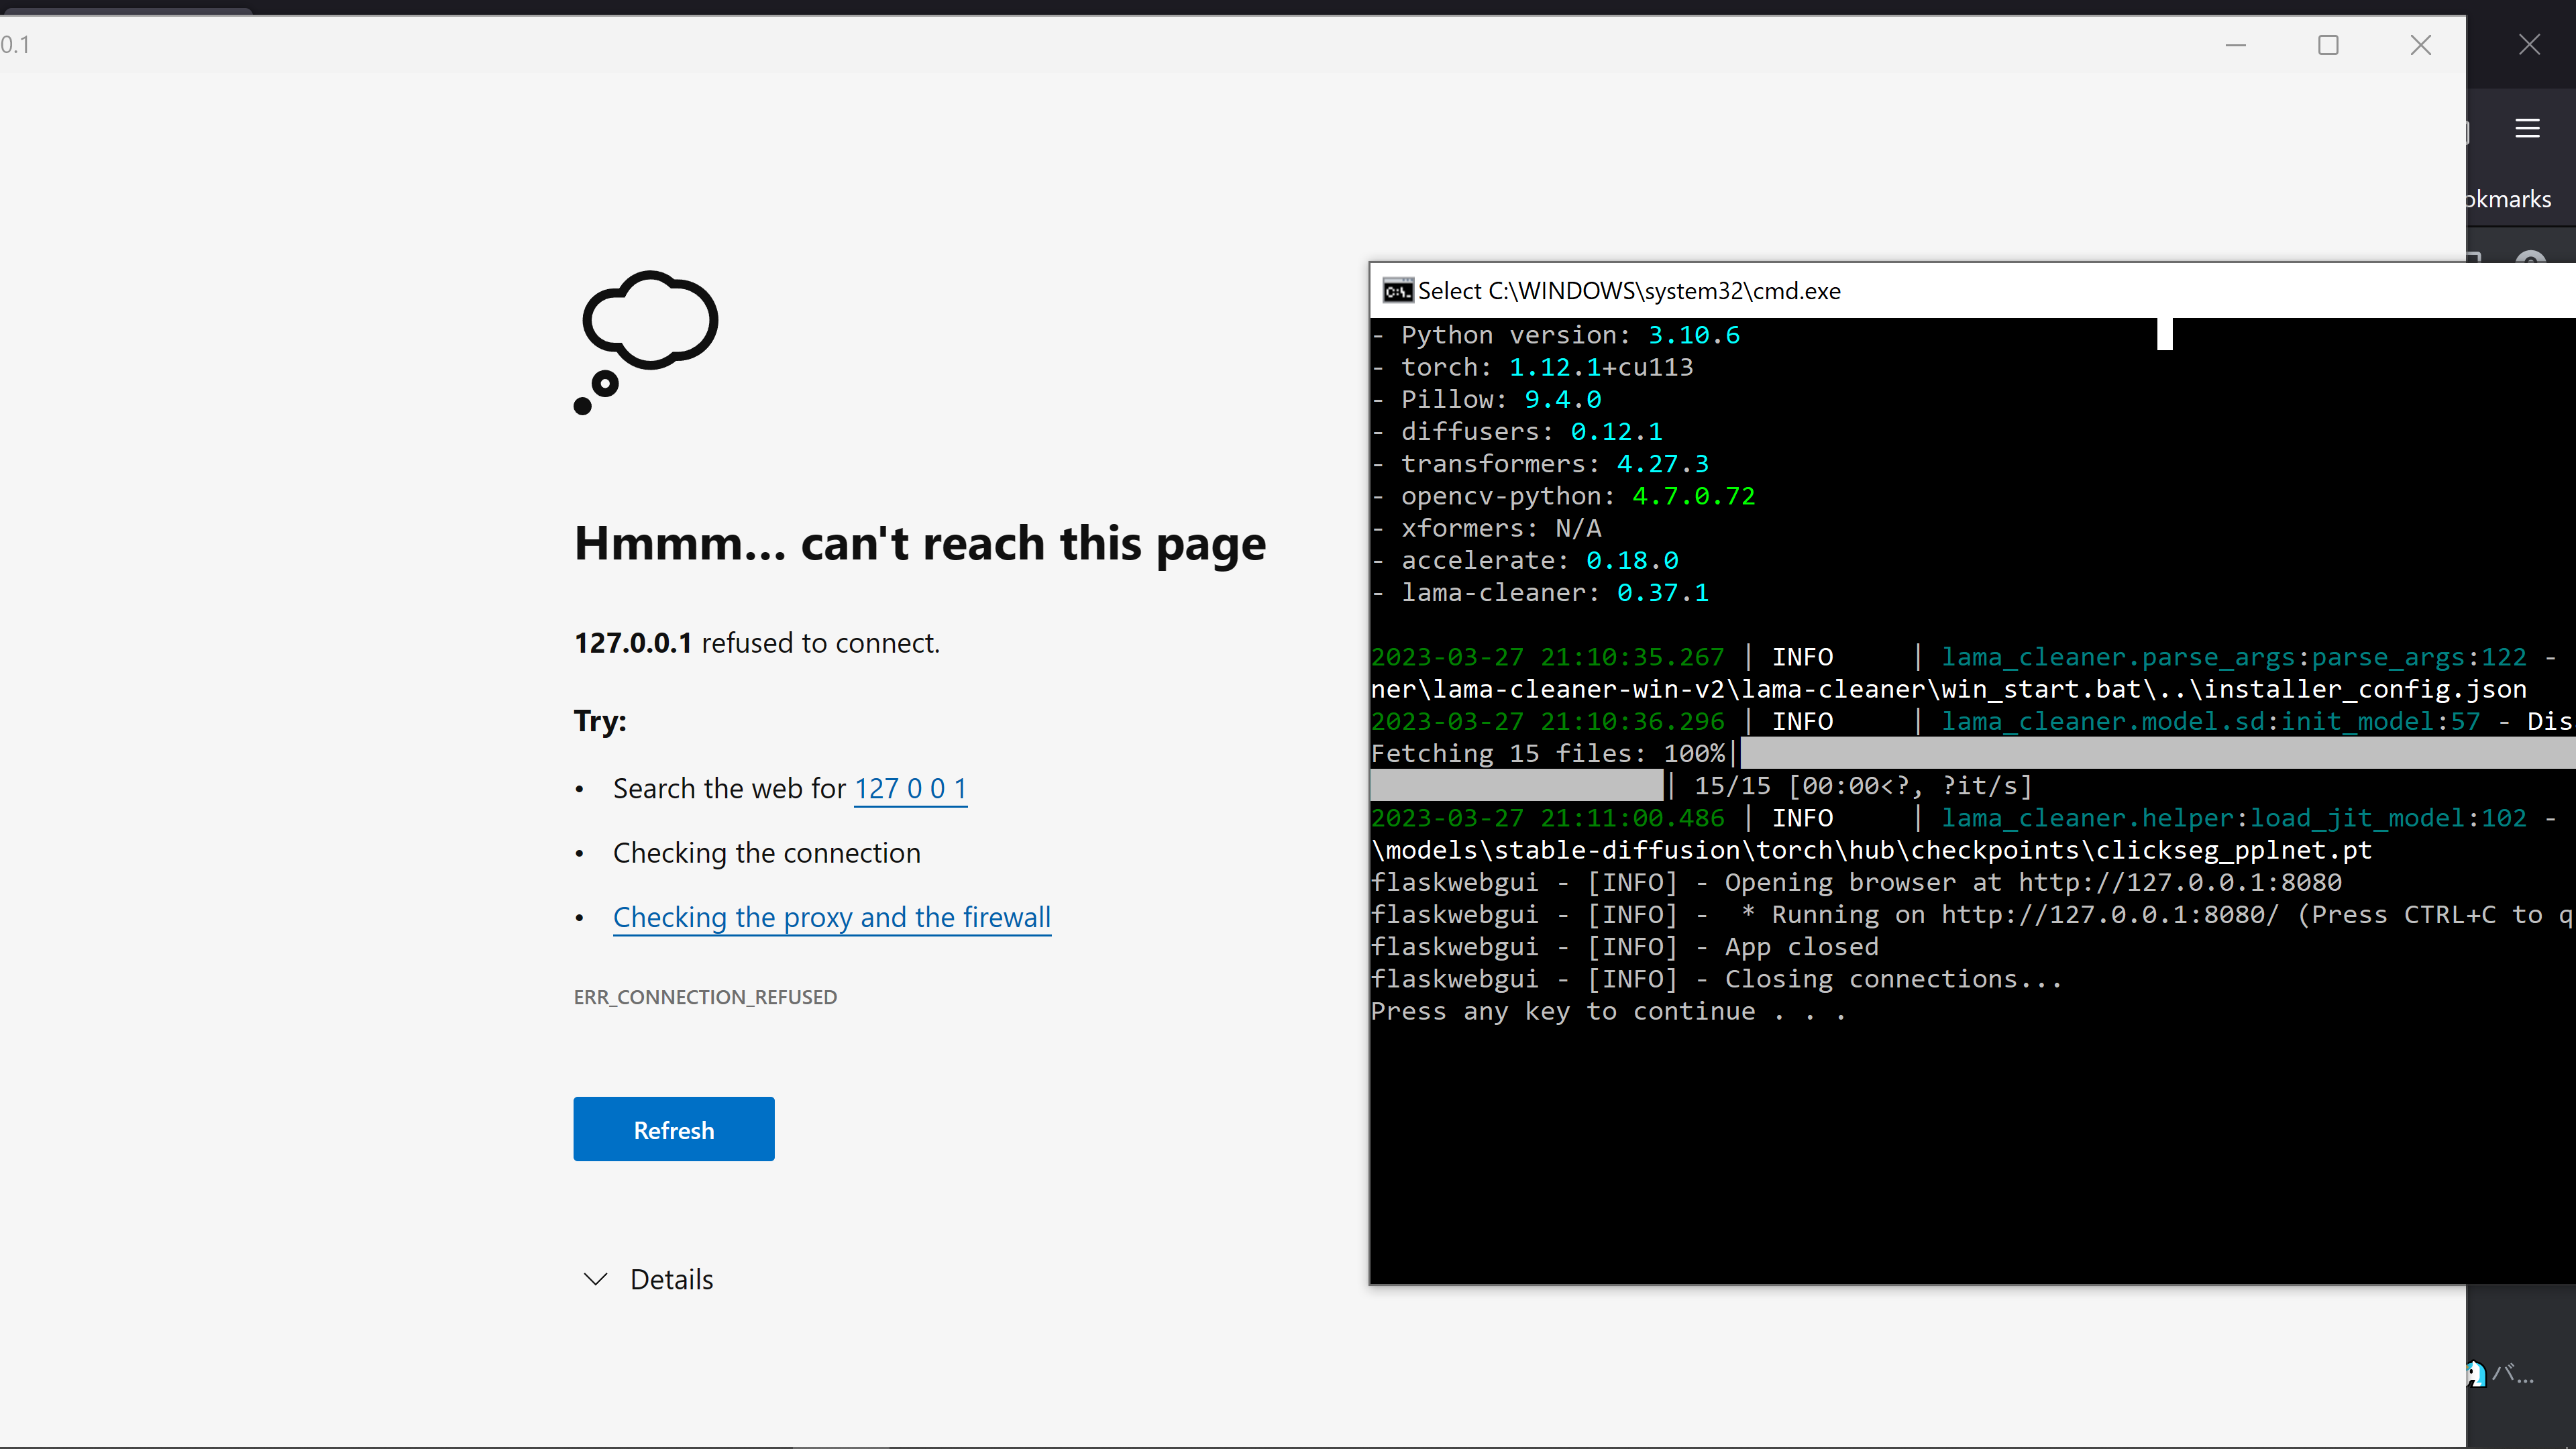Close the background browser window
Viewport: 2576px width, 1449px height.
click(2529, 45)
